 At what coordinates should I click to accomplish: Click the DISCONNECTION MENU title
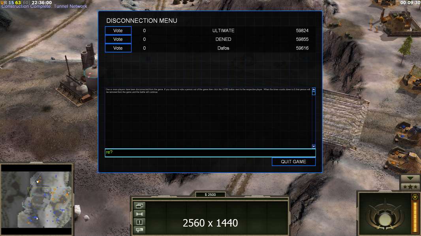point(142,20)
